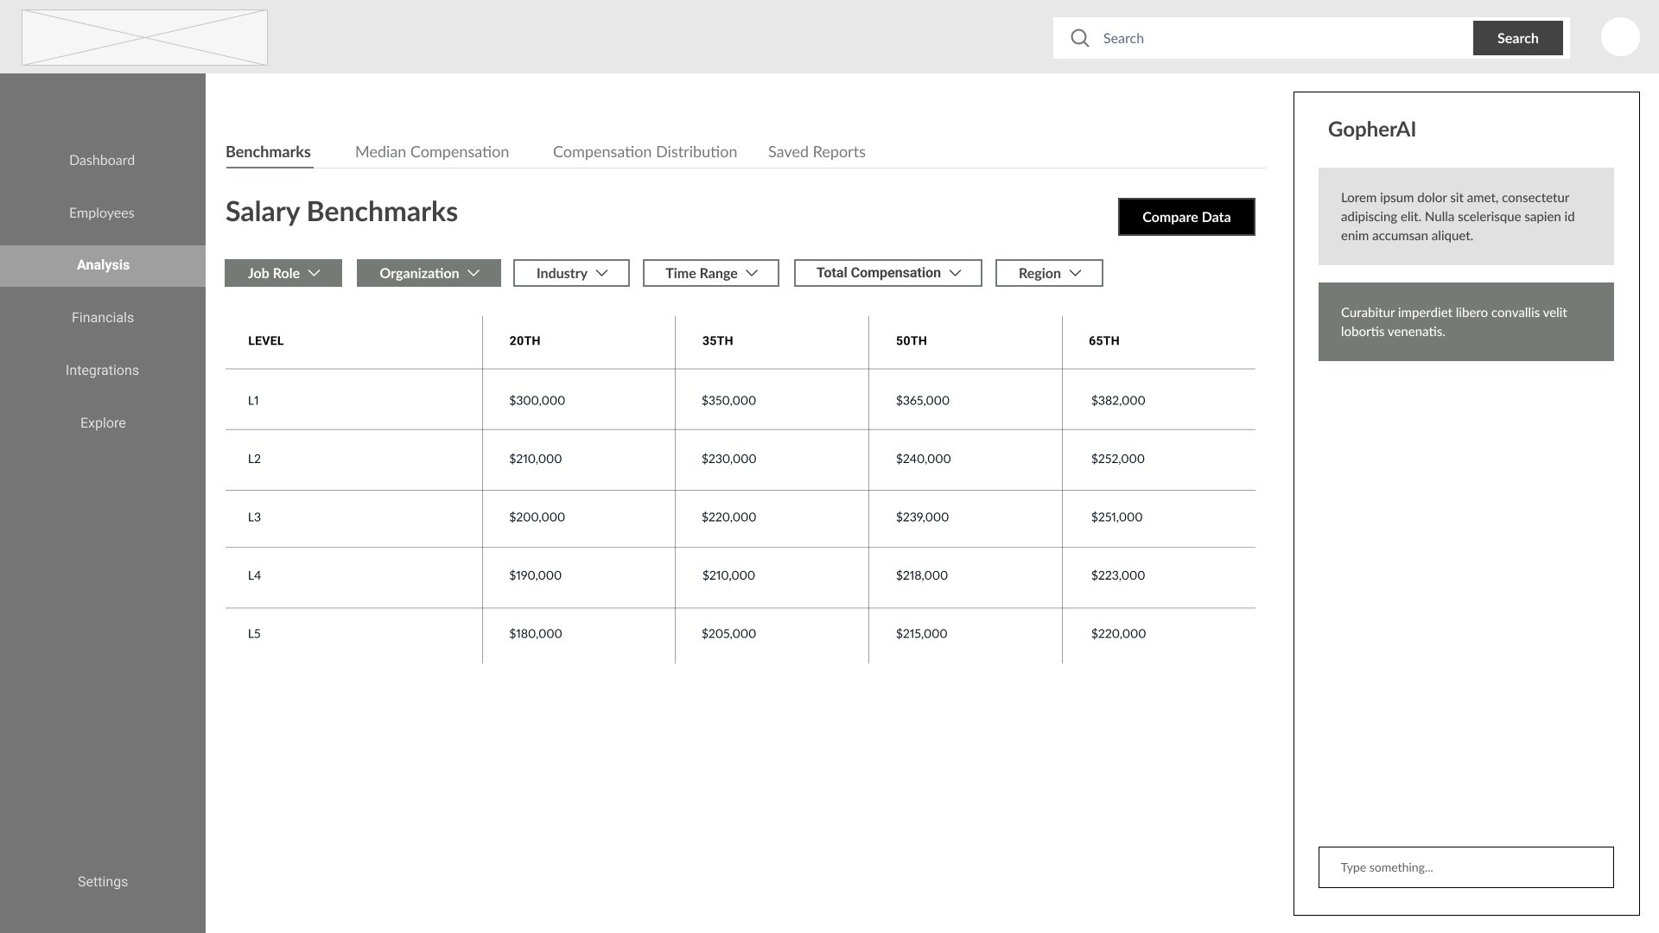Click the $251,000 cell

[1116, 517]
